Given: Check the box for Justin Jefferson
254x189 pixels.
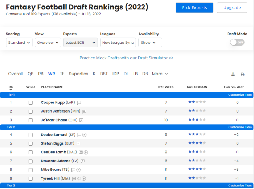Looking at the screenshot, I should 30,111.
